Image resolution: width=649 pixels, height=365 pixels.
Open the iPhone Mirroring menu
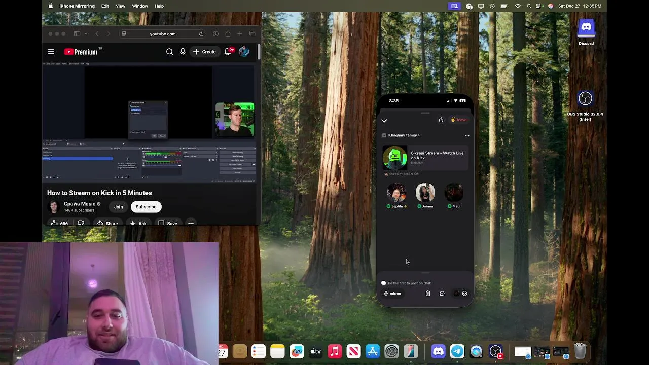pyautogui.click(x=77, y=6)
